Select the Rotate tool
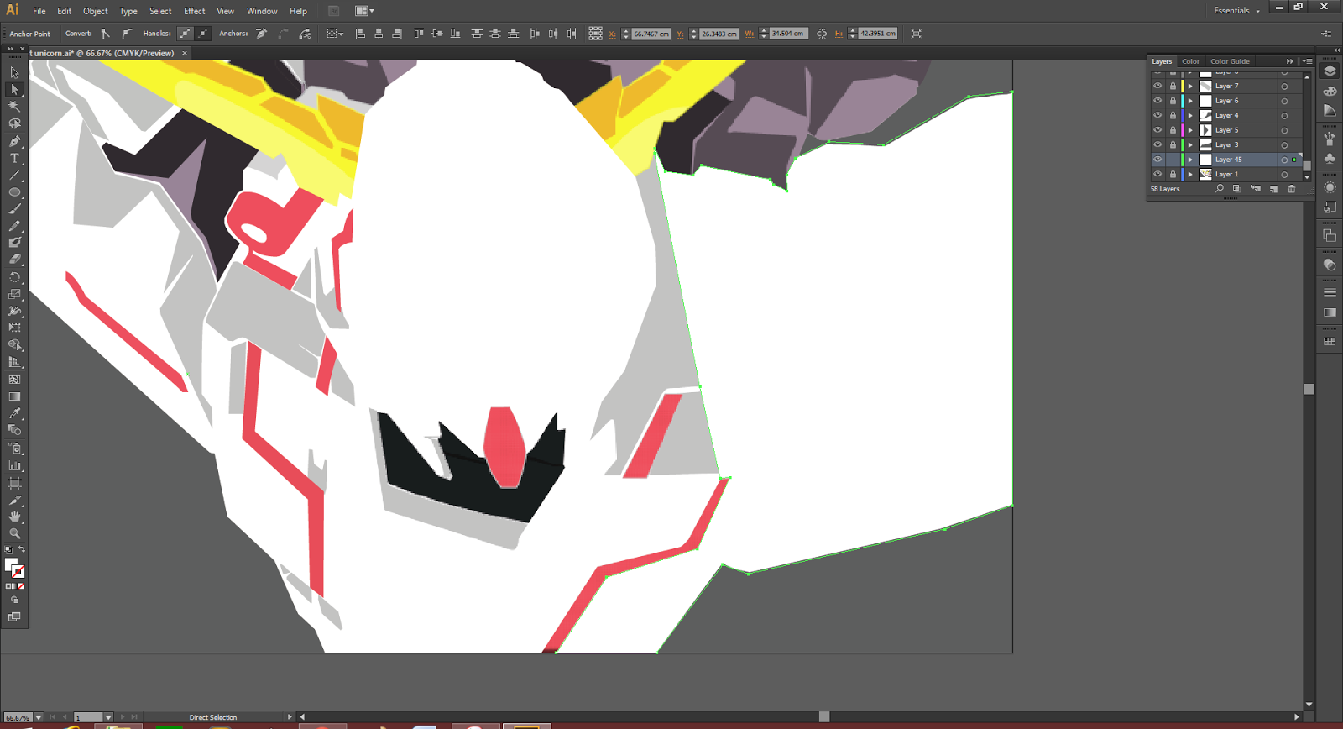Screen dimensions: 1343x729 14,277
